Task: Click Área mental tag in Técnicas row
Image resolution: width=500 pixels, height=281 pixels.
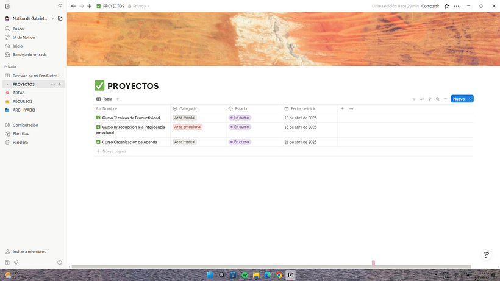Action: pos(185,118)
